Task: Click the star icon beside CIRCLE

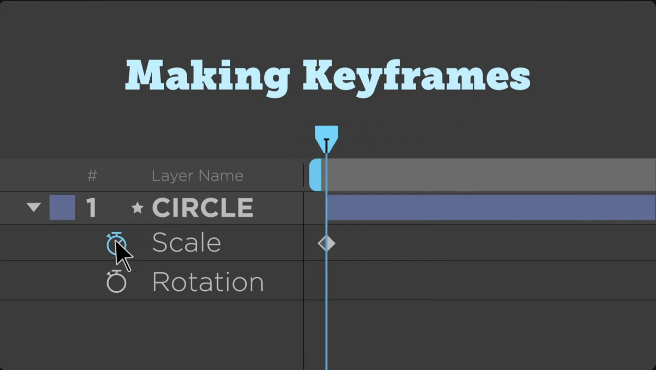Action: [x=137, y=208]
